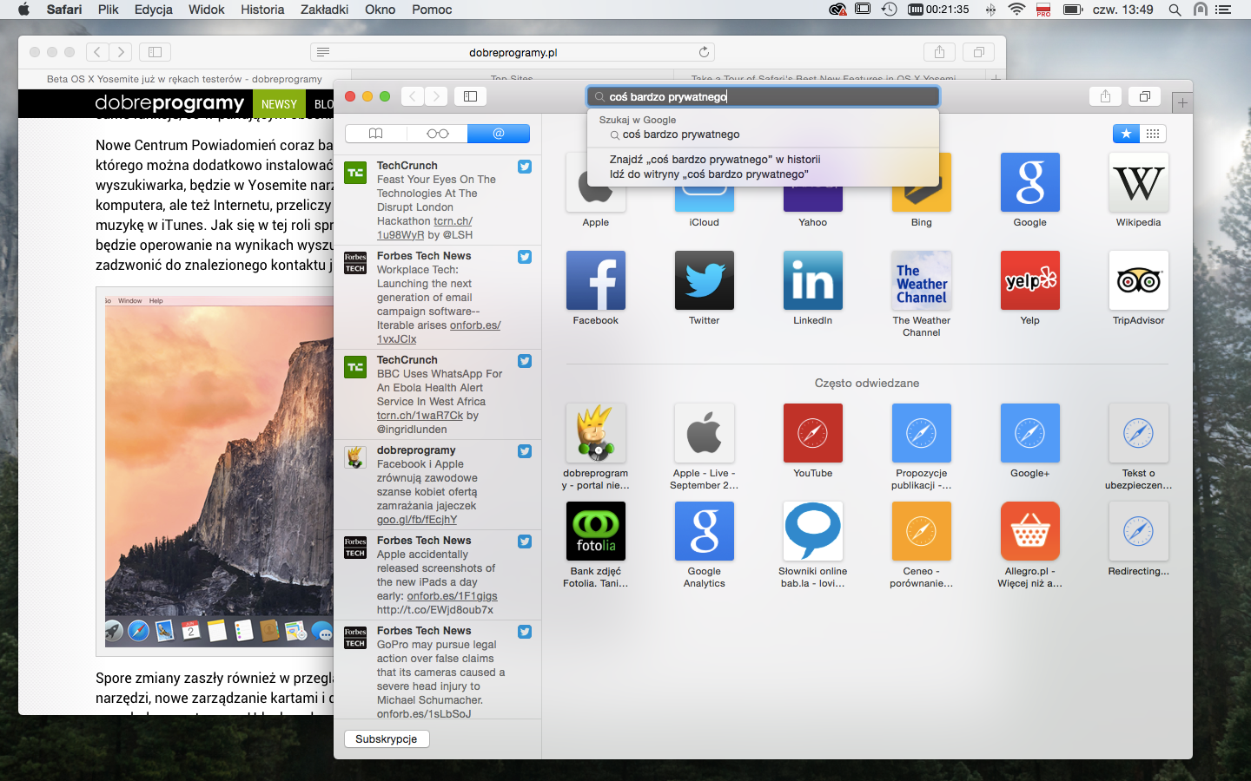The image size is (1251, 781).
Task: Click the dobreprogramy site logo
Action: point(169,103)
